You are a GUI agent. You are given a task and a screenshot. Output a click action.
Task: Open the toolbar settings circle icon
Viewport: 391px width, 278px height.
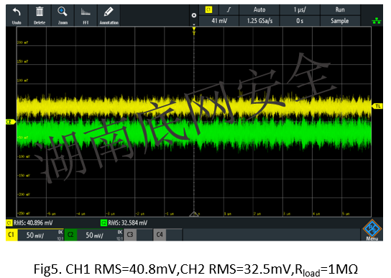[194, 16]
